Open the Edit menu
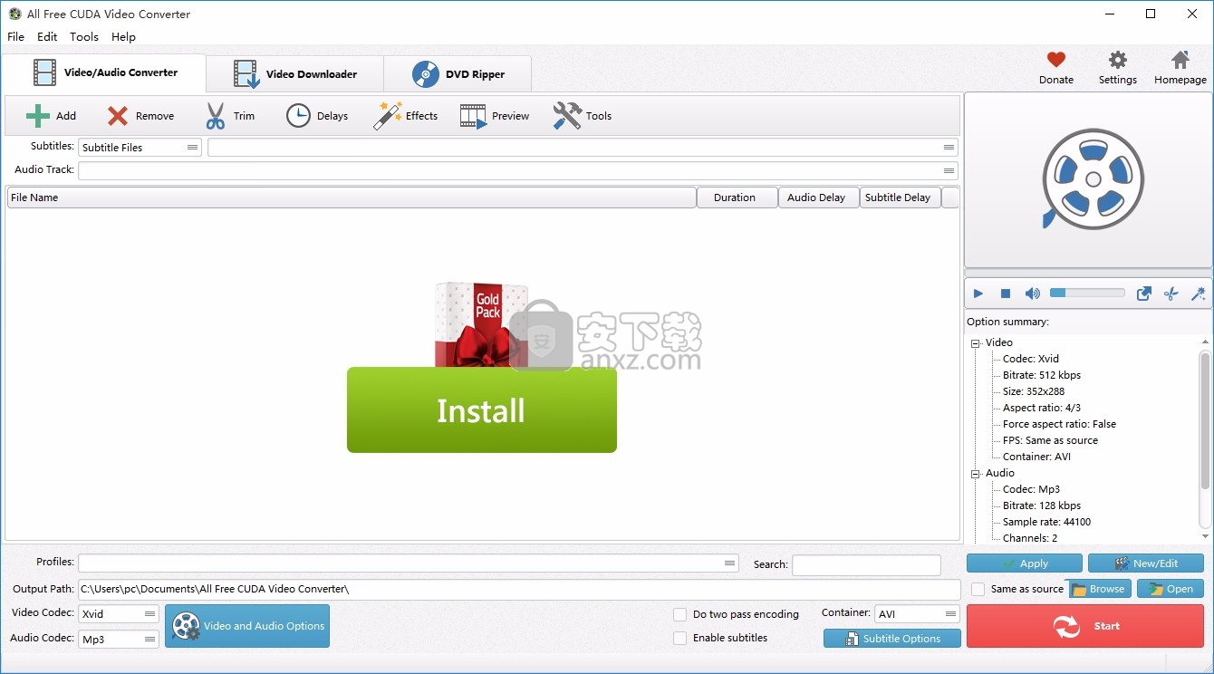This screenshot has height=674, width=1214. 47,37
